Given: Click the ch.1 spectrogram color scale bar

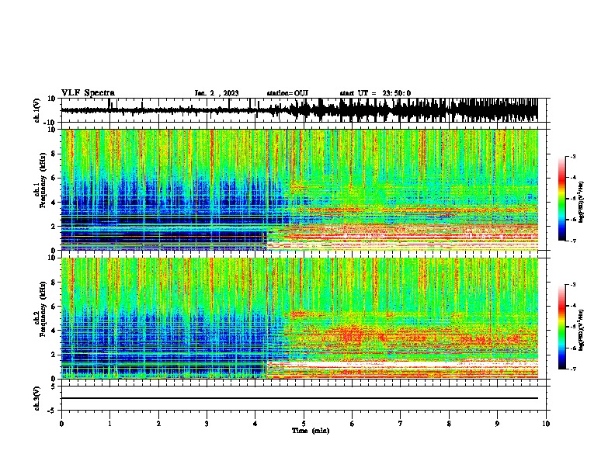Looking at the screenshot, I should click(x=562, y=199).
